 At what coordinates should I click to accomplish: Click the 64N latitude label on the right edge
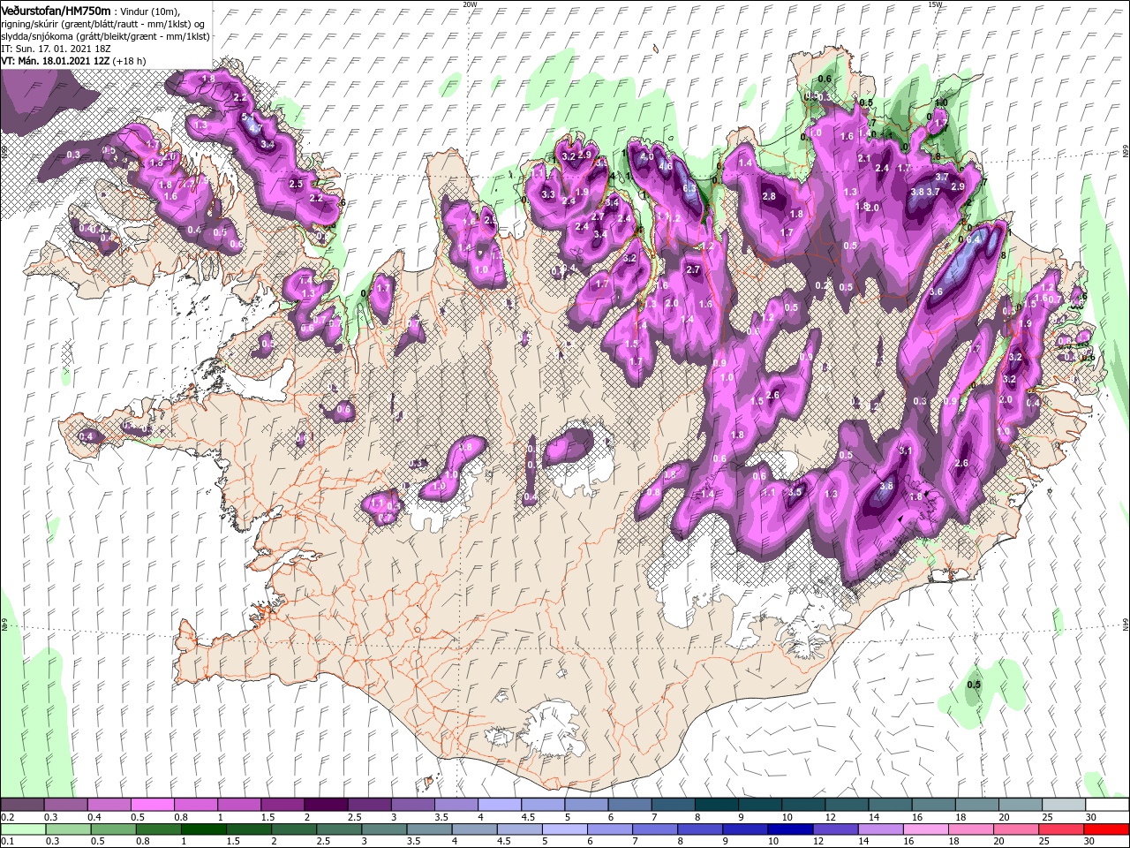click(x=1126, y=624)
